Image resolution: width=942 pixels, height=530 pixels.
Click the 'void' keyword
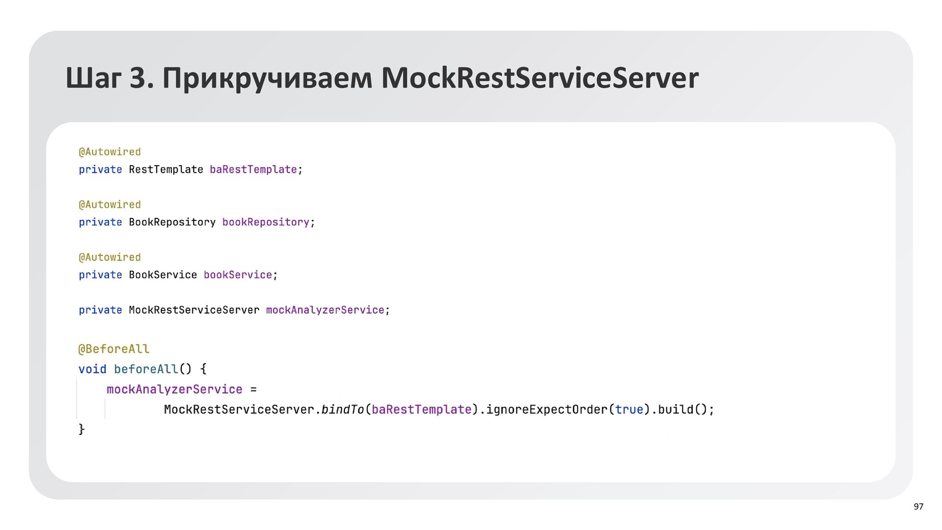click(92, 369)
